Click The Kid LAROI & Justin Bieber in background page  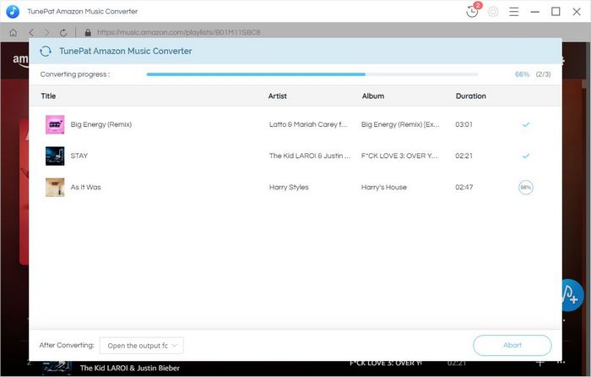130,368
